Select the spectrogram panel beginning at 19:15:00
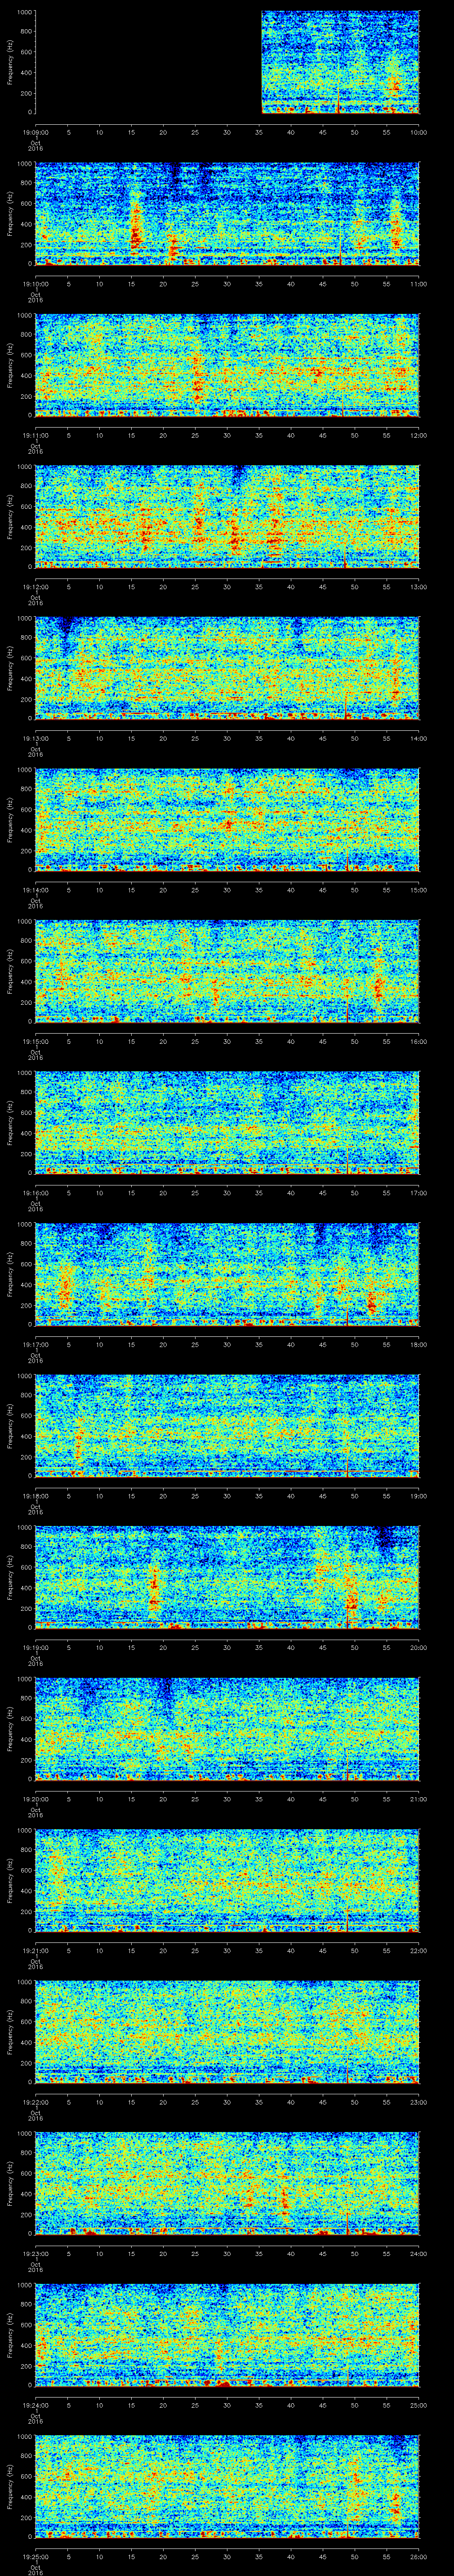The image size is (454, 2576). (227, 971)
